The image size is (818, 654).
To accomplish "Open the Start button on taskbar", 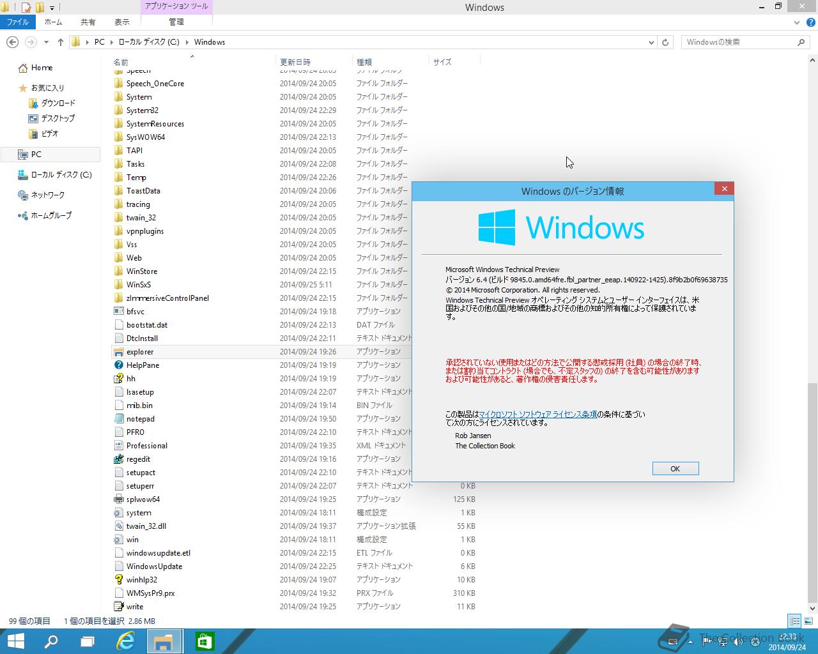I will tap(15, 641).
